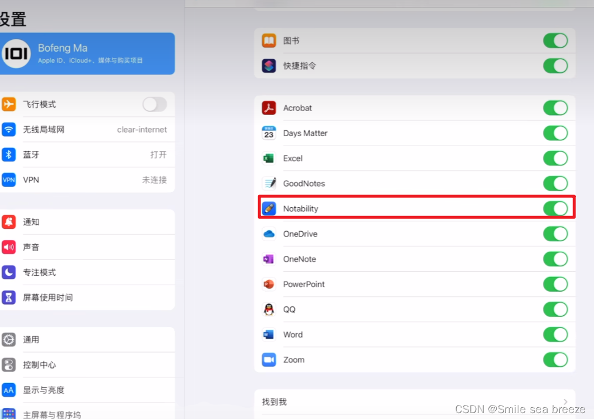Viewport: 594px width, 419px height.
Task: Click the Sounds (声音) speaker icon
Action: point(9,247)
